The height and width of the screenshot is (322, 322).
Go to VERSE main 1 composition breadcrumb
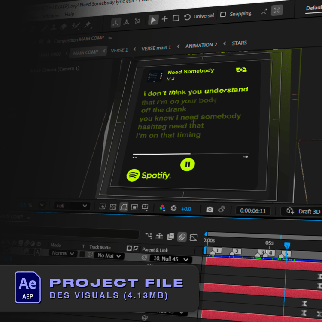pos(156,48)
